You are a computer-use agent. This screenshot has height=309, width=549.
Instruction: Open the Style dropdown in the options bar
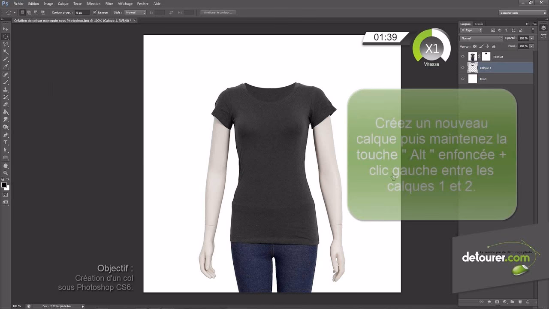134,12
